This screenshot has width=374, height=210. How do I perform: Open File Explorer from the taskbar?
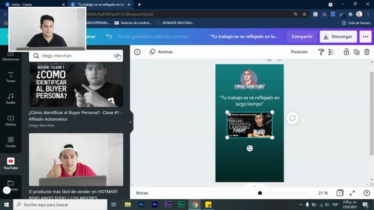point(128,205)
